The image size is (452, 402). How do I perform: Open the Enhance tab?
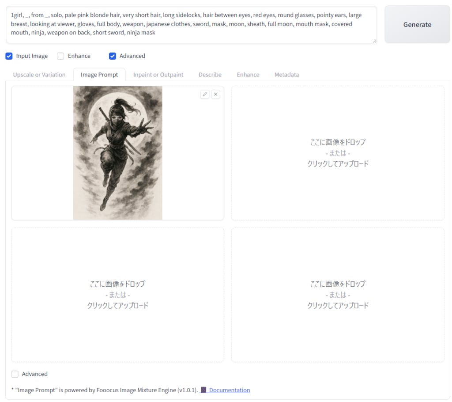click(x=248, y=75)
